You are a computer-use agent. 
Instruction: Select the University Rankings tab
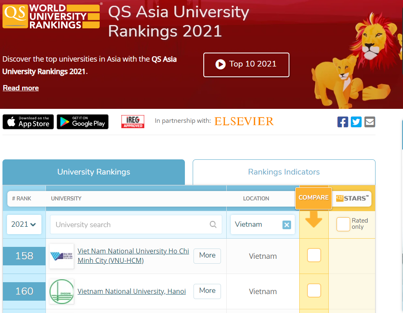pyautogui.click(x=93, y=172)
